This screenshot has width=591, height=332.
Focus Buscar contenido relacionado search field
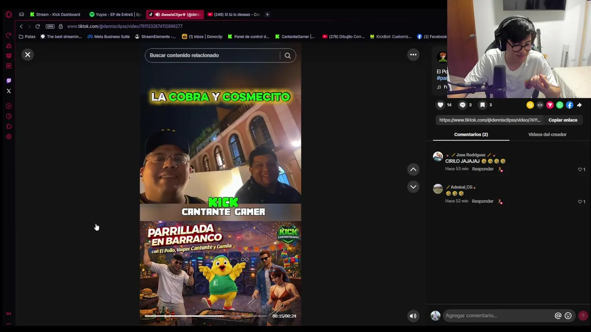212,55
